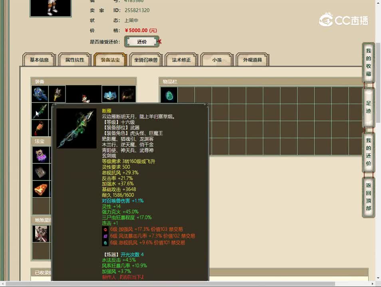
Task: Open the 外观道具 tab
Action: click(x=252, y=59)
